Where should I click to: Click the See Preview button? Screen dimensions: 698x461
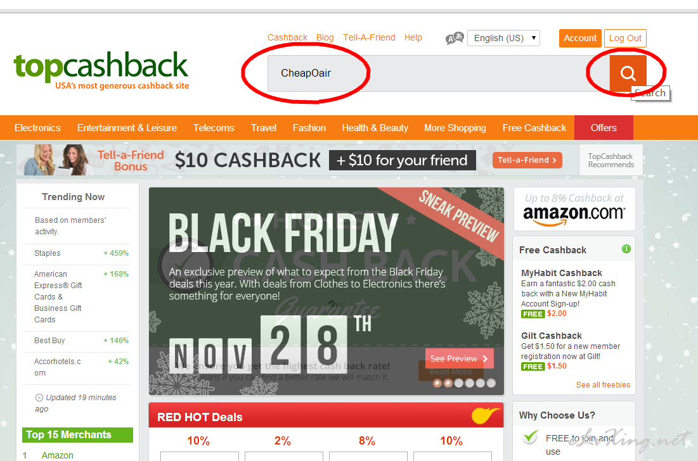click(460, 359)
